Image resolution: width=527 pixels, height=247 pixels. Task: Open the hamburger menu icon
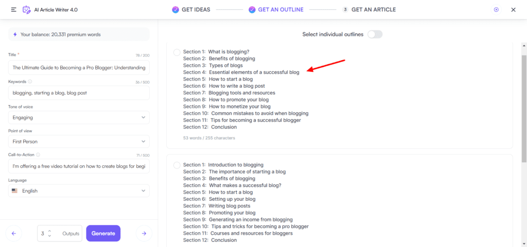pyautogui.click(x=13, y=10)
